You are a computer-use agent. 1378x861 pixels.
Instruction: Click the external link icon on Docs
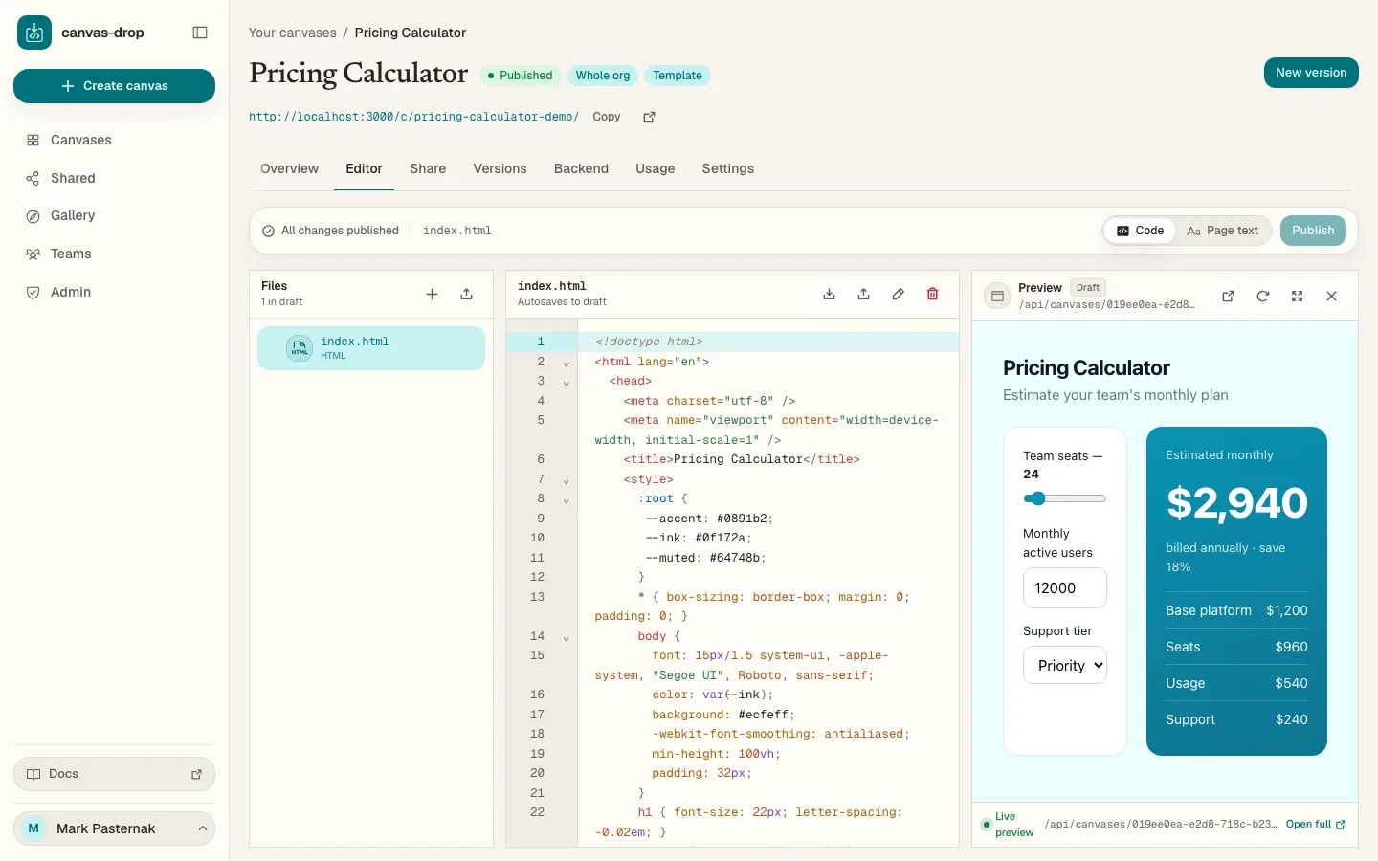(x=196, y=775)
